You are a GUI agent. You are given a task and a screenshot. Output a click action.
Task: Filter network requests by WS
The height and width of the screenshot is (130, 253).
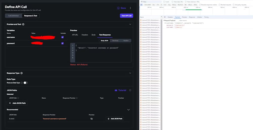click(185, 5)
